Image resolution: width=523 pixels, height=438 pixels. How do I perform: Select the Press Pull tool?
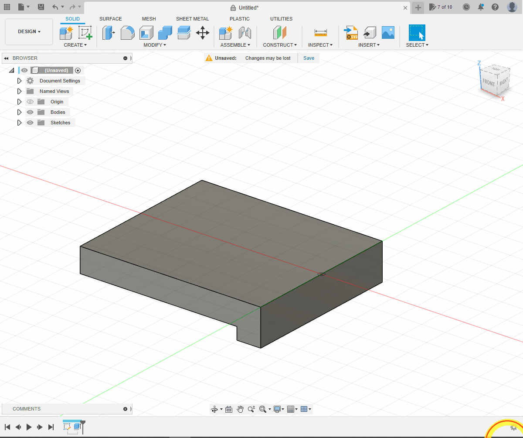109,33
